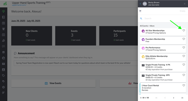Favorite 1 Hour Court Rental heart
The image size is (188, 101).
click(x=184, y=86)
